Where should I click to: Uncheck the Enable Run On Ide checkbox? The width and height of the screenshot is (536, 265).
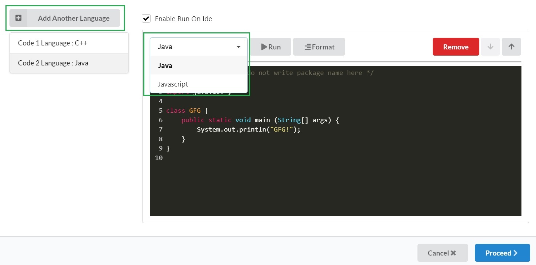pyautogui.click(x=146, y=19)
